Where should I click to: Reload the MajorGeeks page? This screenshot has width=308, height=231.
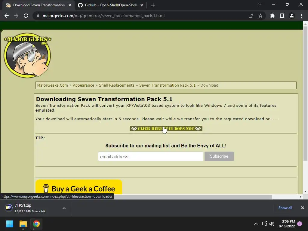pyautogui.click(x=26, y=16)
